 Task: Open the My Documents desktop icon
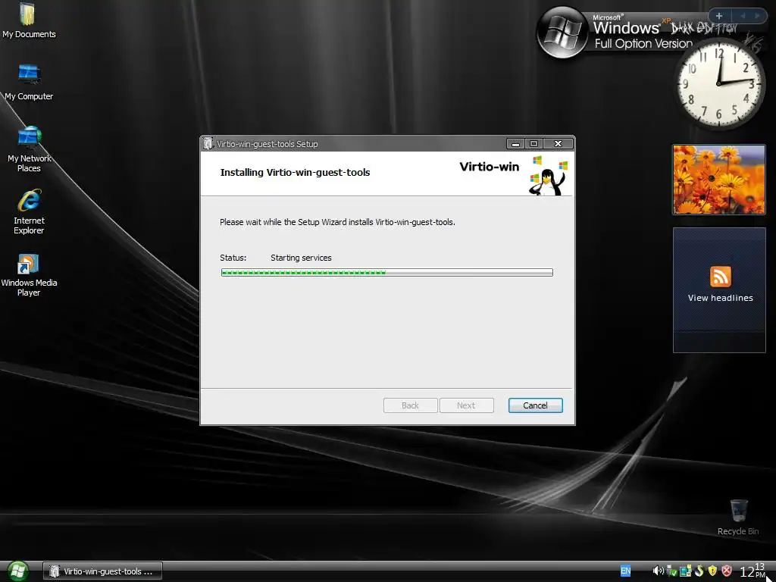click(x=28, y=20)
